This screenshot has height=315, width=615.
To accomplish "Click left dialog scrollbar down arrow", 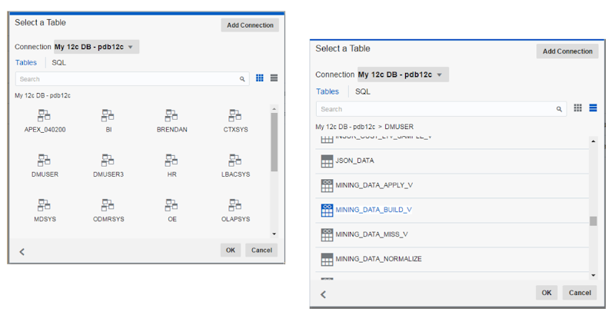I will coord(274,234).
